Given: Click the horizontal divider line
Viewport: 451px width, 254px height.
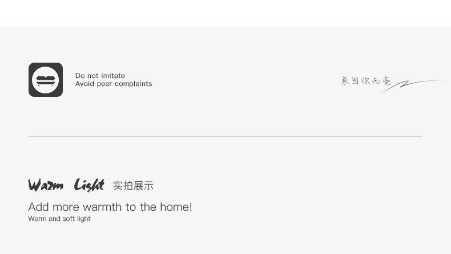Looking at the screenshot, I should click(x=225, y=137).
